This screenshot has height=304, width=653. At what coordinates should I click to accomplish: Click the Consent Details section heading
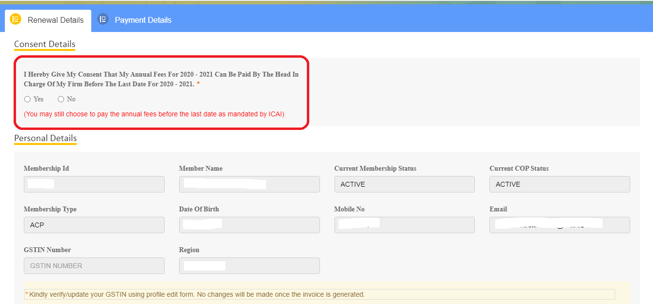click(45, 44)
